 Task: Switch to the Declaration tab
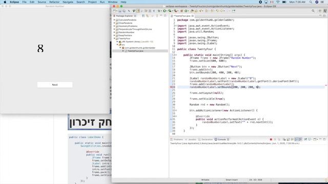click(206, 140)
